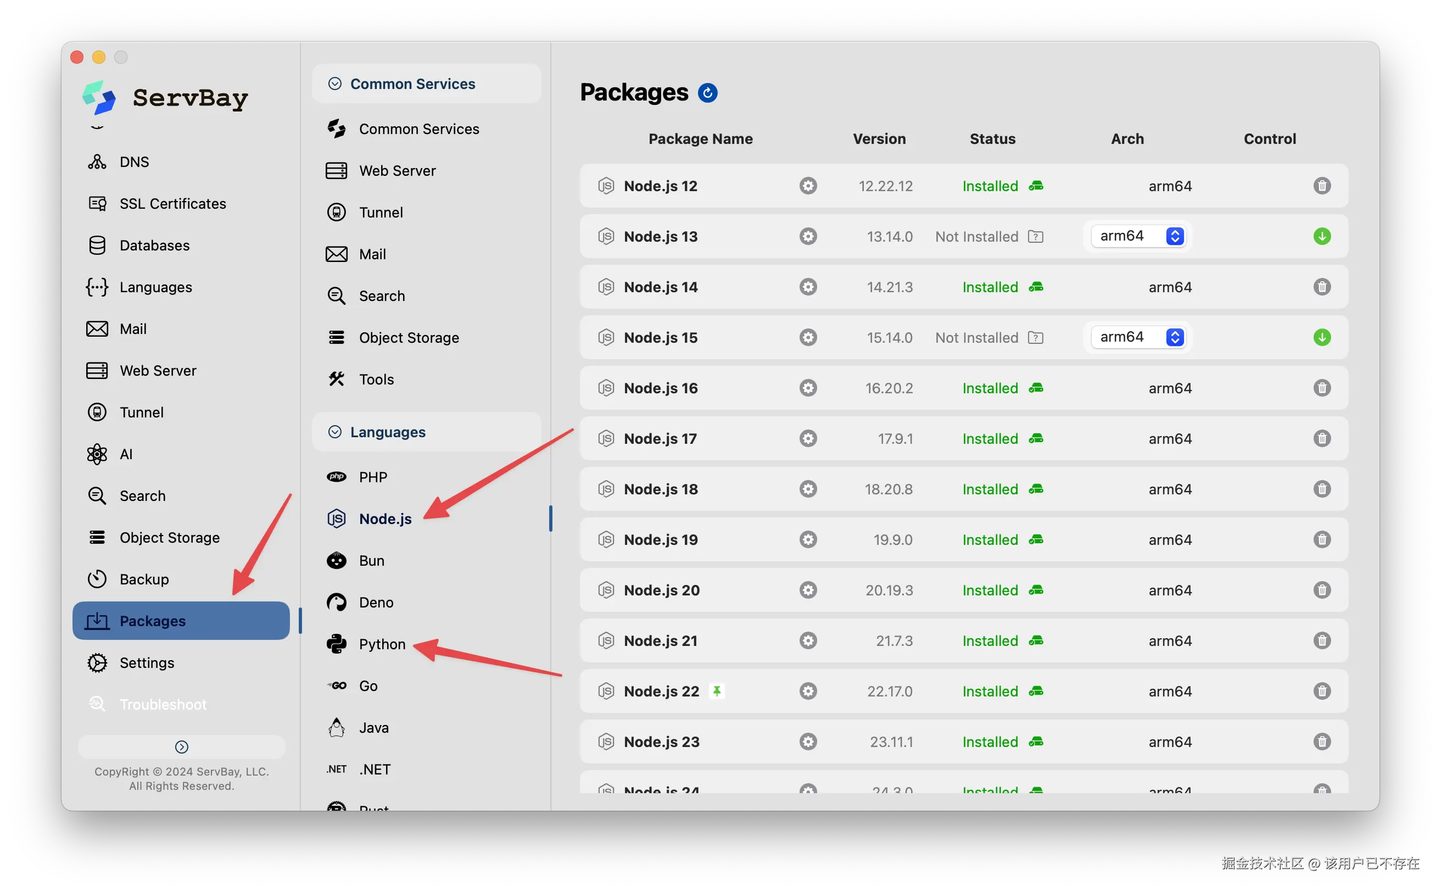Install Node.js 15 via green download icon
This screenshot has height=892, width=1441.
1321,337
